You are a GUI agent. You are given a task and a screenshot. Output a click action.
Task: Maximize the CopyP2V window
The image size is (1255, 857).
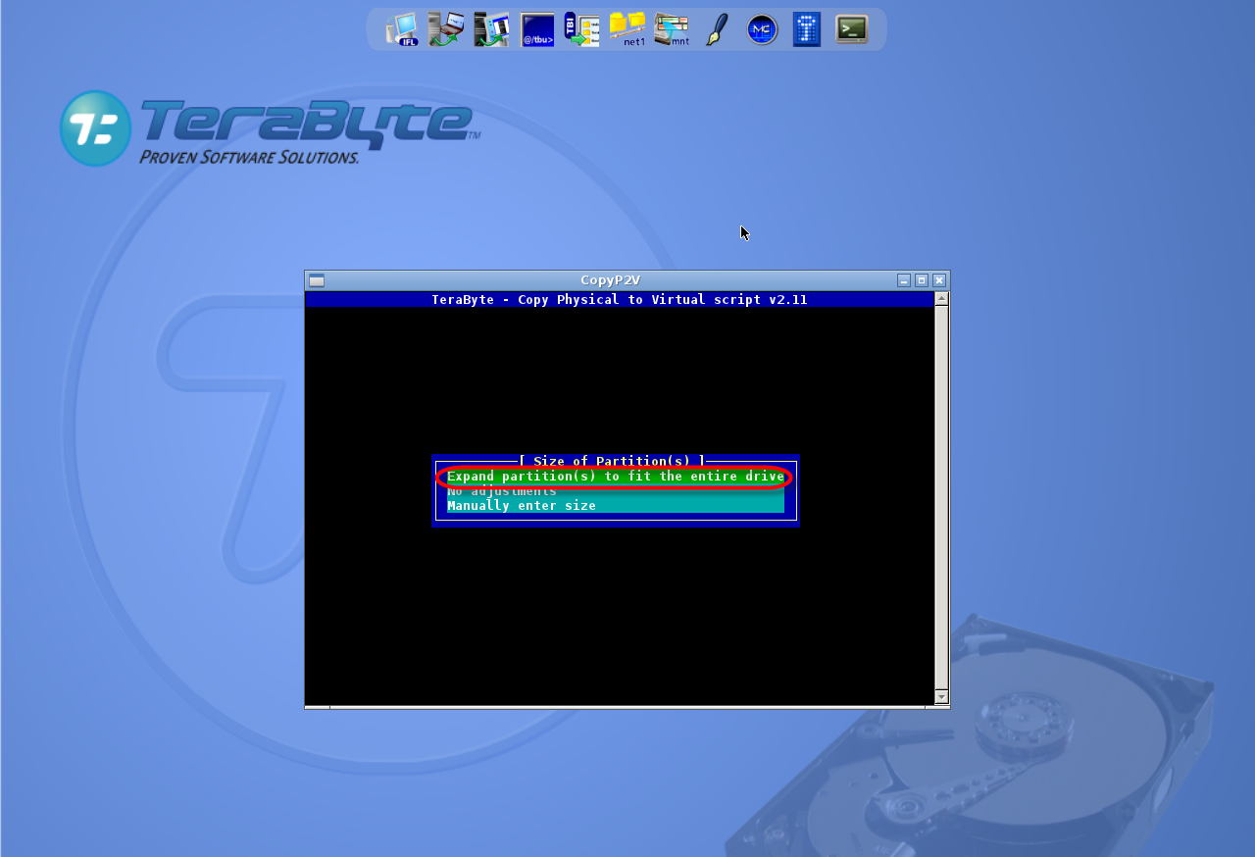pos(922,280)
